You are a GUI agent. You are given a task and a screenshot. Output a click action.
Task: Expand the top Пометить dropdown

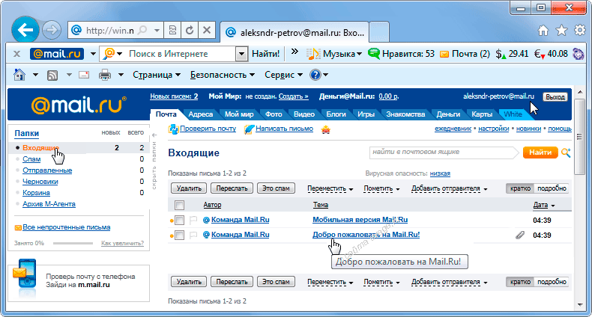[x=381, y=188]
